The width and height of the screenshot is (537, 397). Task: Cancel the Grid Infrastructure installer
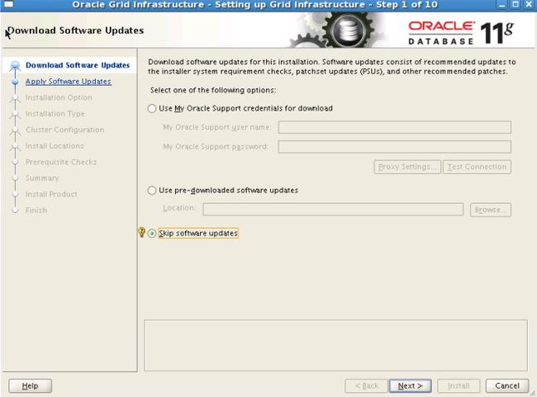click(507, 386)
